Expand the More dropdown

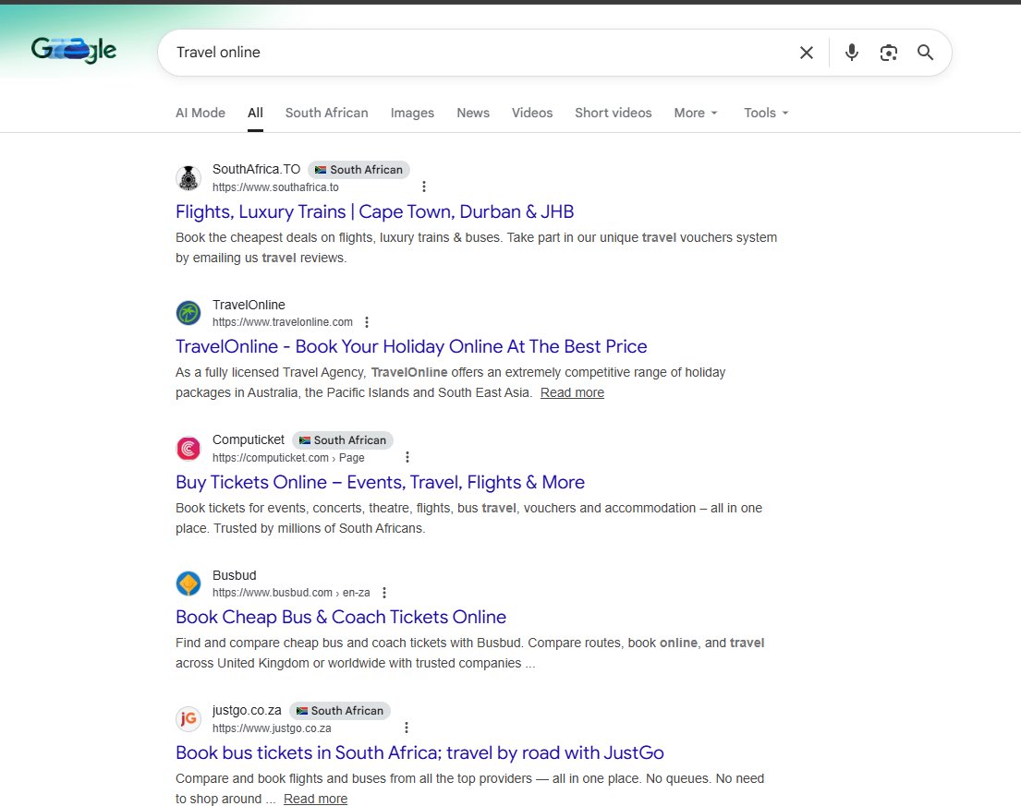point(696,113)
